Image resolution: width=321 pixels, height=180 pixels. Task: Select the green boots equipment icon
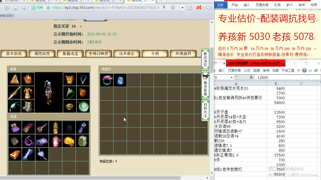point(28,106)
